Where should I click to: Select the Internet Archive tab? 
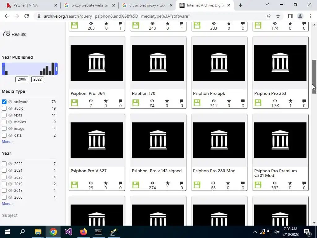click(204, 5)
